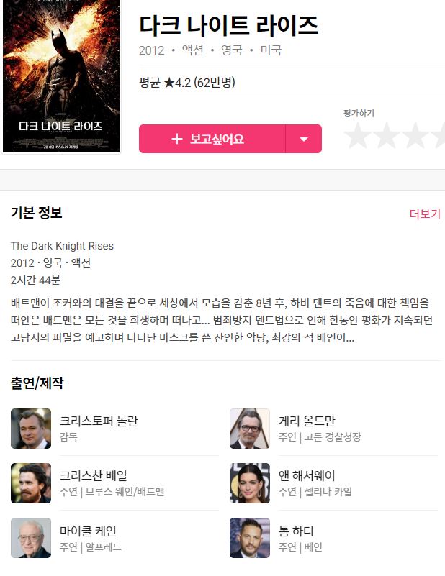The height and width of the screenshot is (576, 445).
Task: Select 앤 해서웨이 cast name
Action: point(307,475)
